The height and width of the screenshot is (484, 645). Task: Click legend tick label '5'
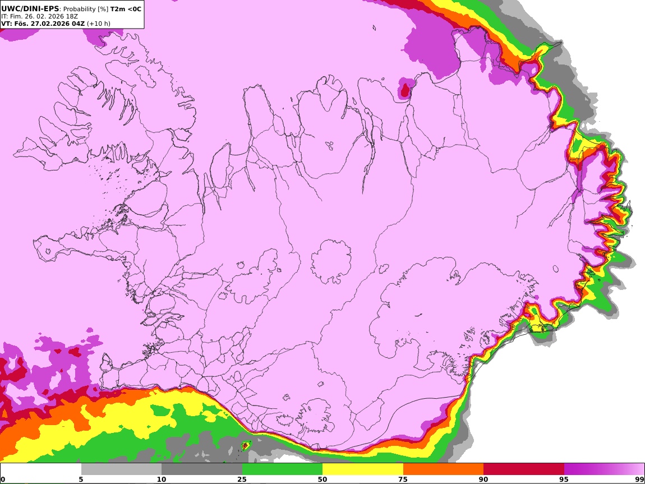[81, 479]
